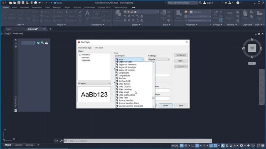Expand the Annotation panel
The height and width of the screenshot is (149, 266).
pyautogui.click(x=98, y=25)
